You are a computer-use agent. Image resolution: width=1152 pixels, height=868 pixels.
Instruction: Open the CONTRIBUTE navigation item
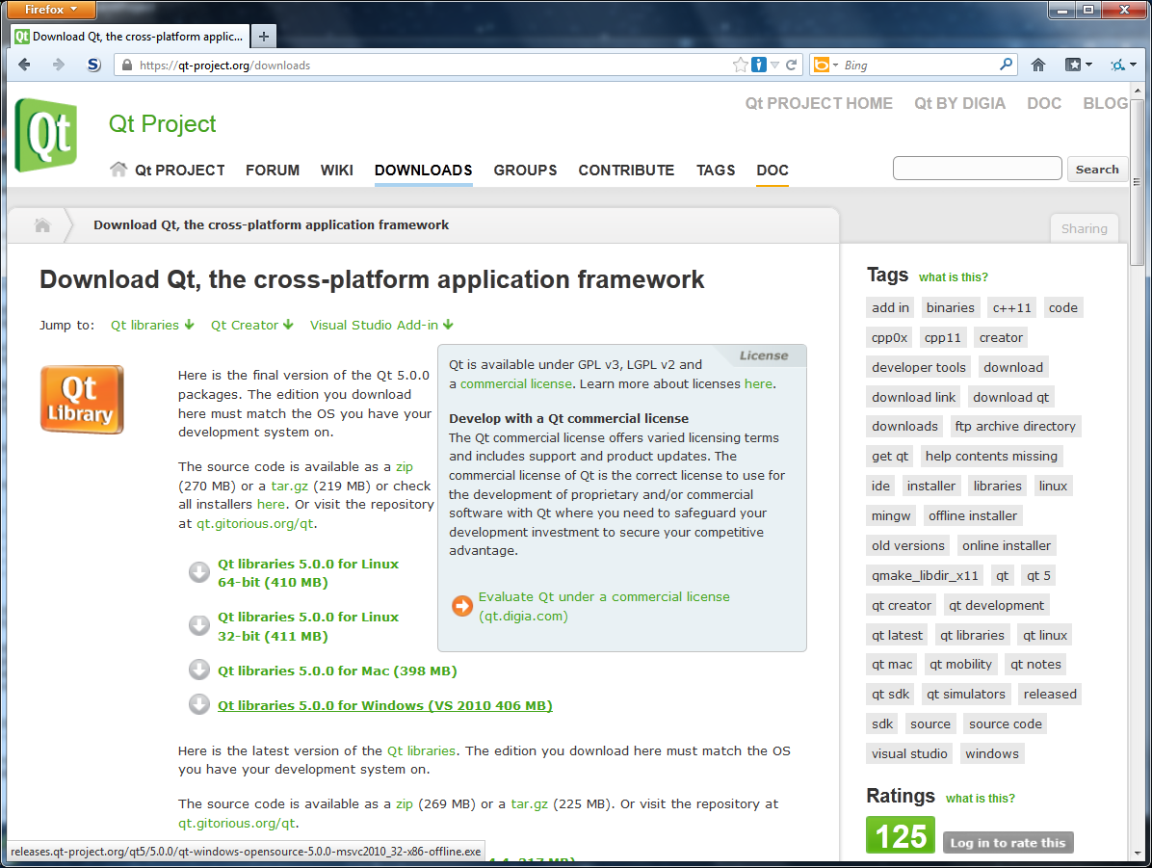pos(626,170)
